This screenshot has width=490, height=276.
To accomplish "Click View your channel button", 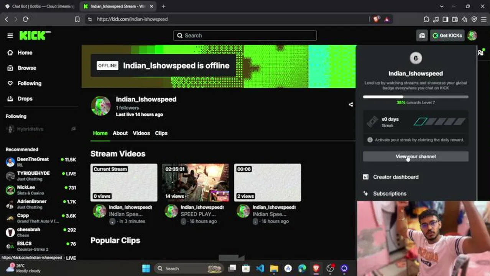I will [416, 156].
